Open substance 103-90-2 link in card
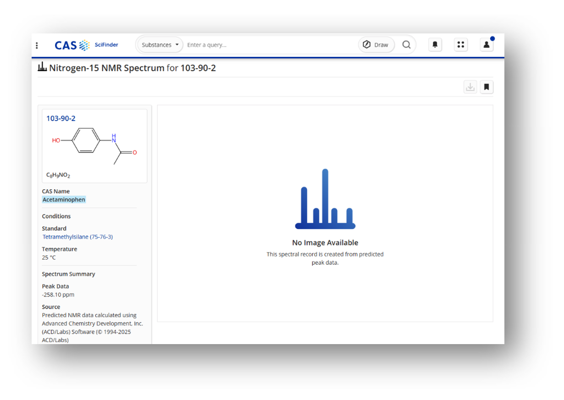The height and width of the screenshot is (400, 564). click(x=61, y=118)
